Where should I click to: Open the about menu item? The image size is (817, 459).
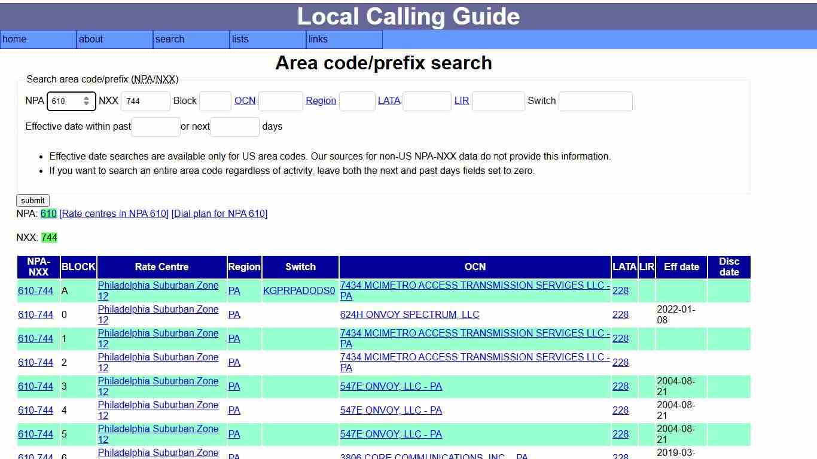(91, 39)
